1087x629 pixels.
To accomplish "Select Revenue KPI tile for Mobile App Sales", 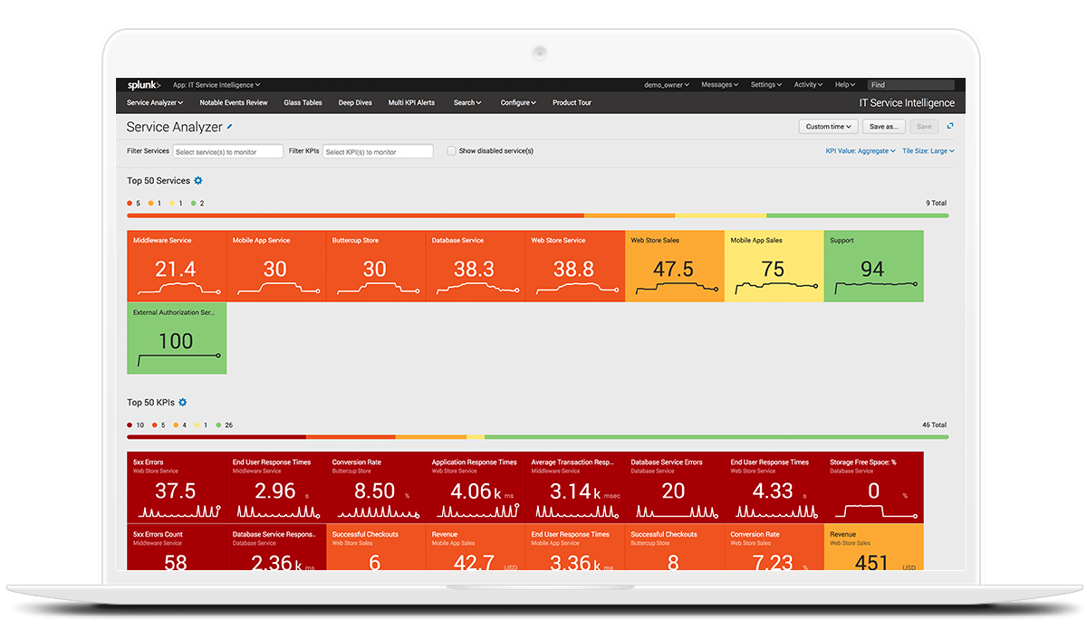I will (x=476, y=548).
